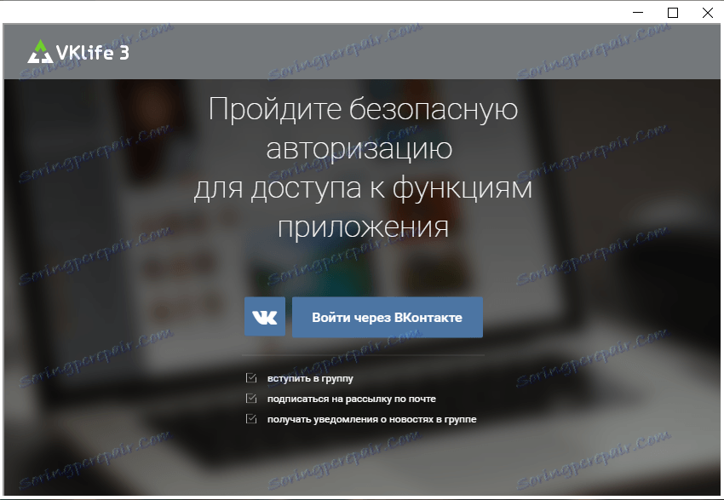Screen dimensions: 724x500
Task: Close the VKlife window
Action: pyautogui.click(x=707, y=13)
